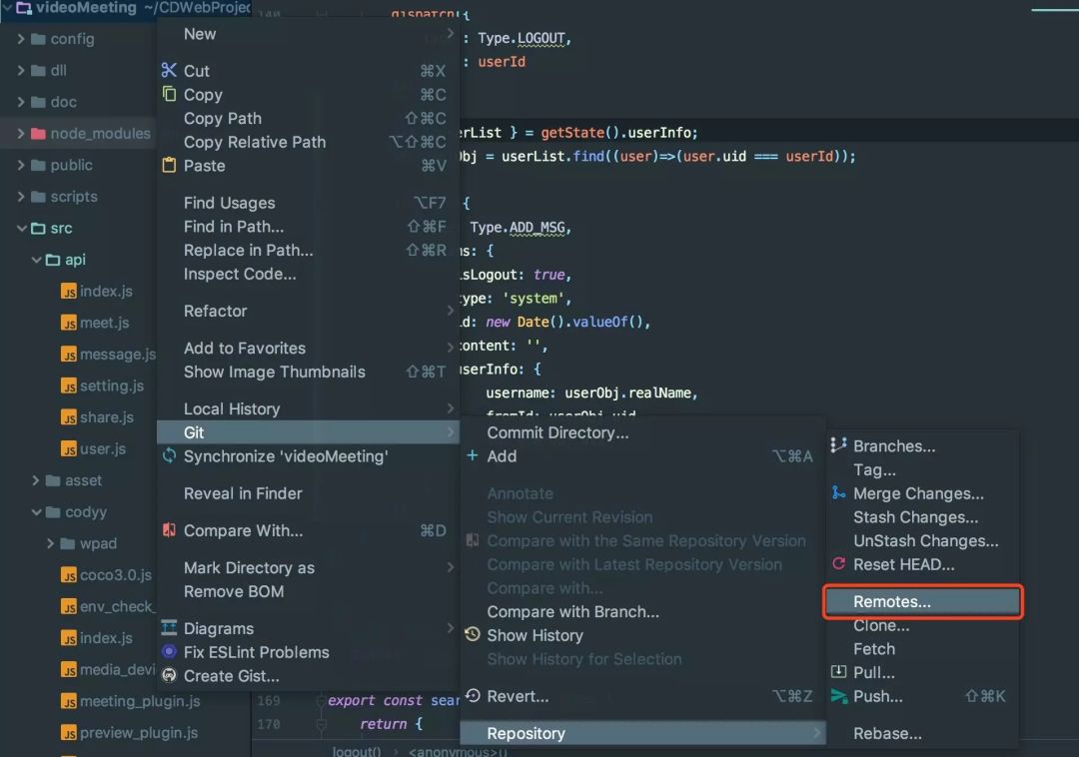Image resolution: width=1079 pixels, height=757 pixels.
Task: Expand the wpad folder
Action: tap(50, 543)
